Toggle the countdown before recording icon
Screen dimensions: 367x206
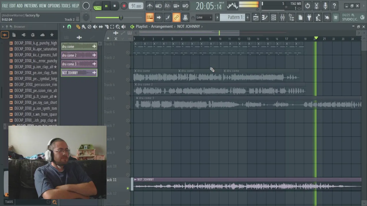coord(167,6)
